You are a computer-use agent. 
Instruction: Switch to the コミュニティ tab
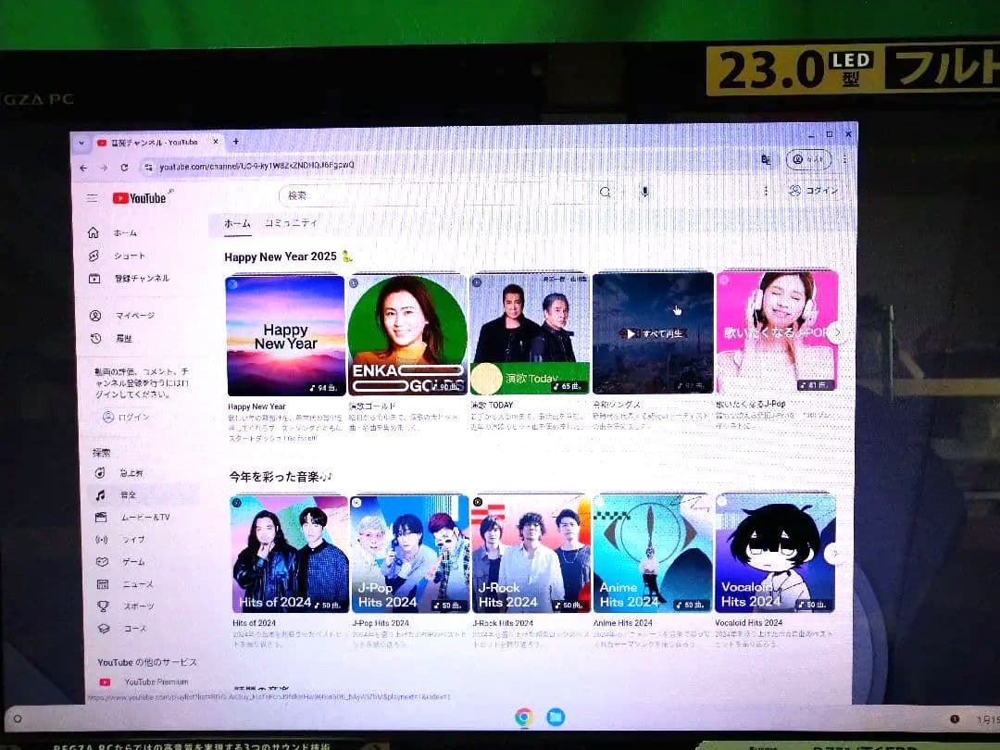click(x=291, y=223)
